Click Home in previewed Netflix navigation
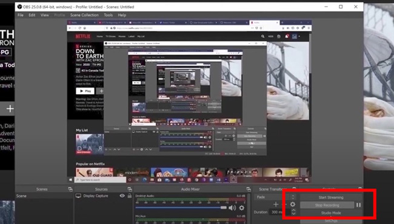The height and width of the screenshot is (224, 394). click(99, 36)
